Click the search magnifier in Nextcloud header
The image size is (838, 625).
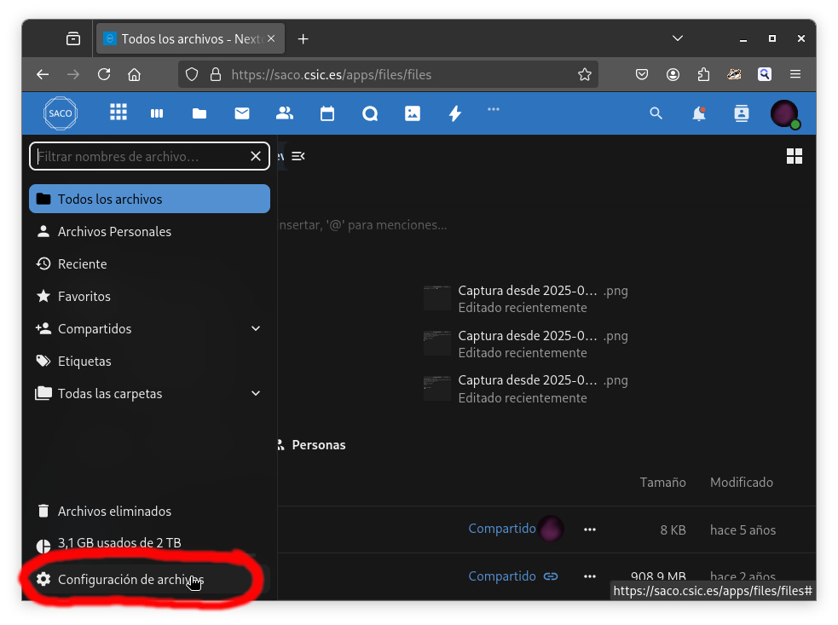point(656,113)
